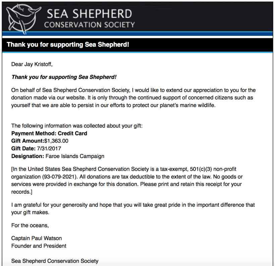Image resolution: width=275 pixels, height=266 pixels.
Task: Click the 'For the oceans,' sign-off
Action: (x=30, y=225)
